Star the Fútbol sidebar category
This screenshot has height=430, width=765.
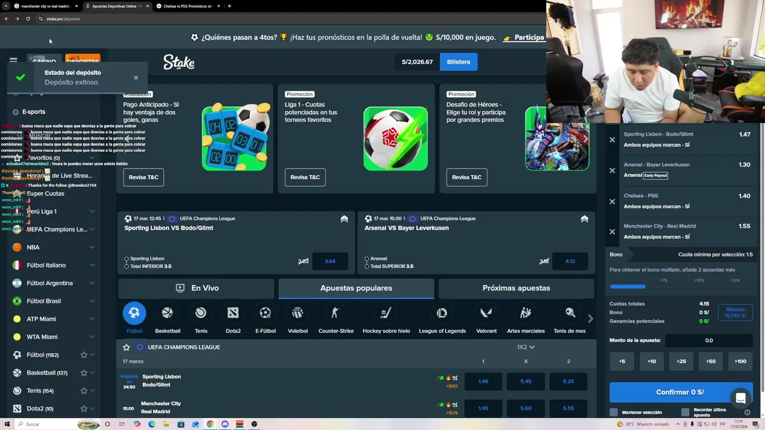click(x=84, y=355)
